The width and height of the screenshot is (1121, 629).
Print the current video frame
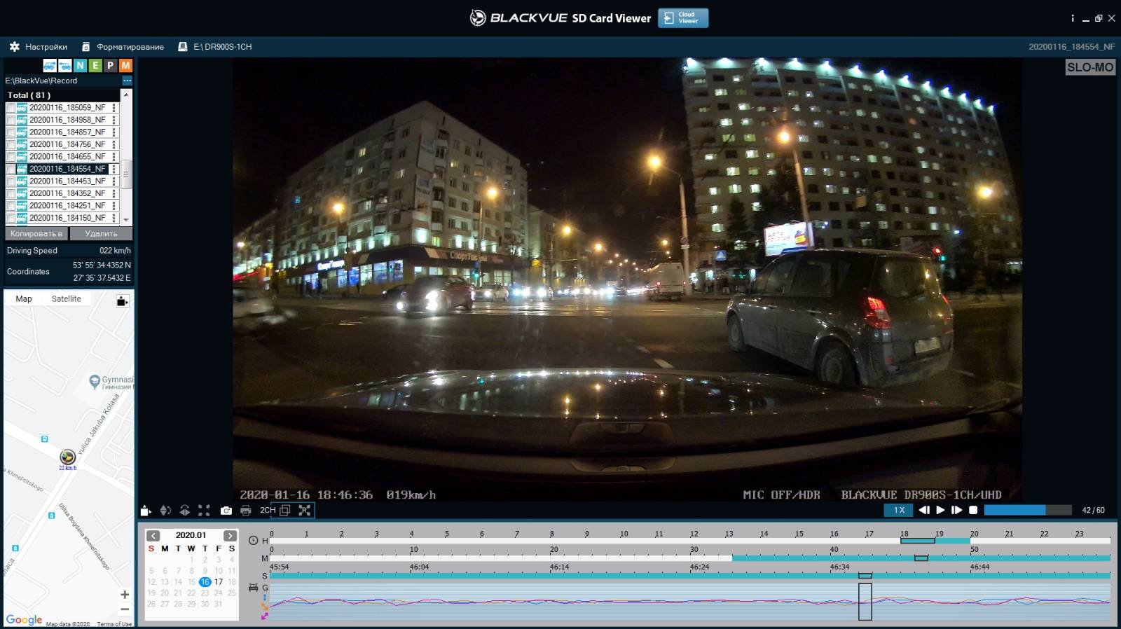pyautogui.click(x=245, y=511)
